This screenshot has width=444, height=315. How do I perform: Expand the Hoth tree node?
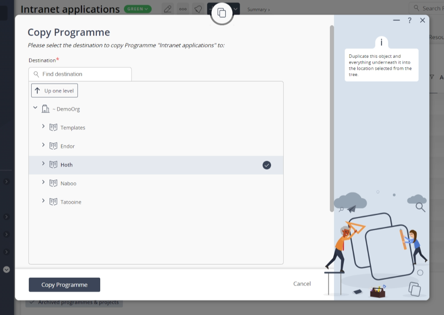coord(43,164)
